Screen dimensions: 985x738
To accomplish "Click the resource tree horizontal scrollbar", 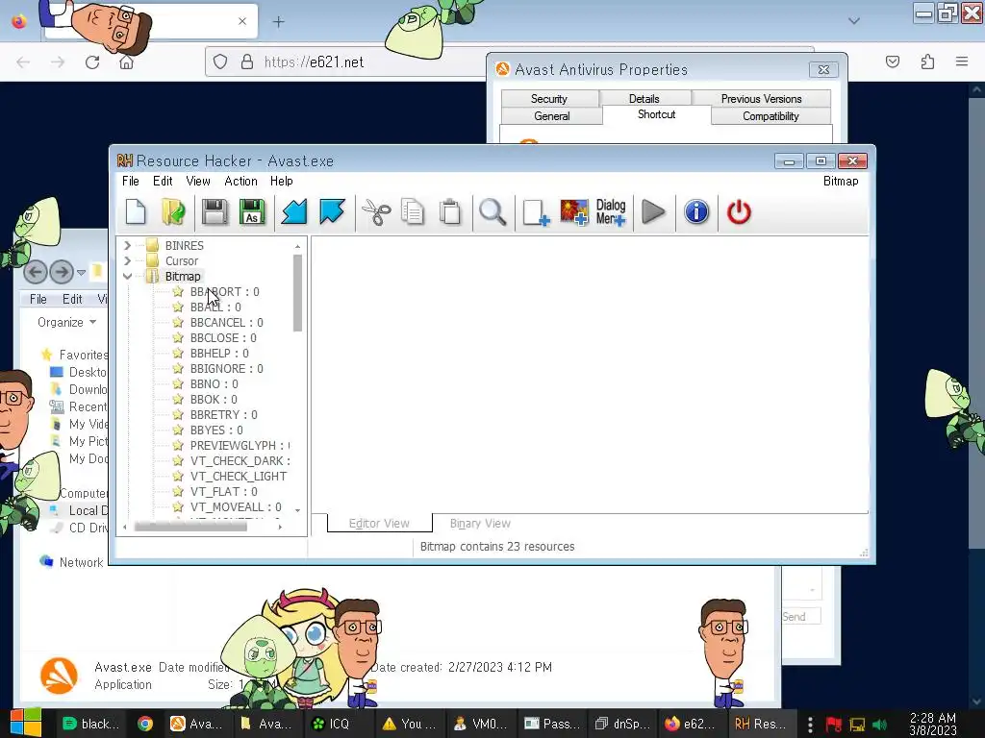I will [190, 527].
